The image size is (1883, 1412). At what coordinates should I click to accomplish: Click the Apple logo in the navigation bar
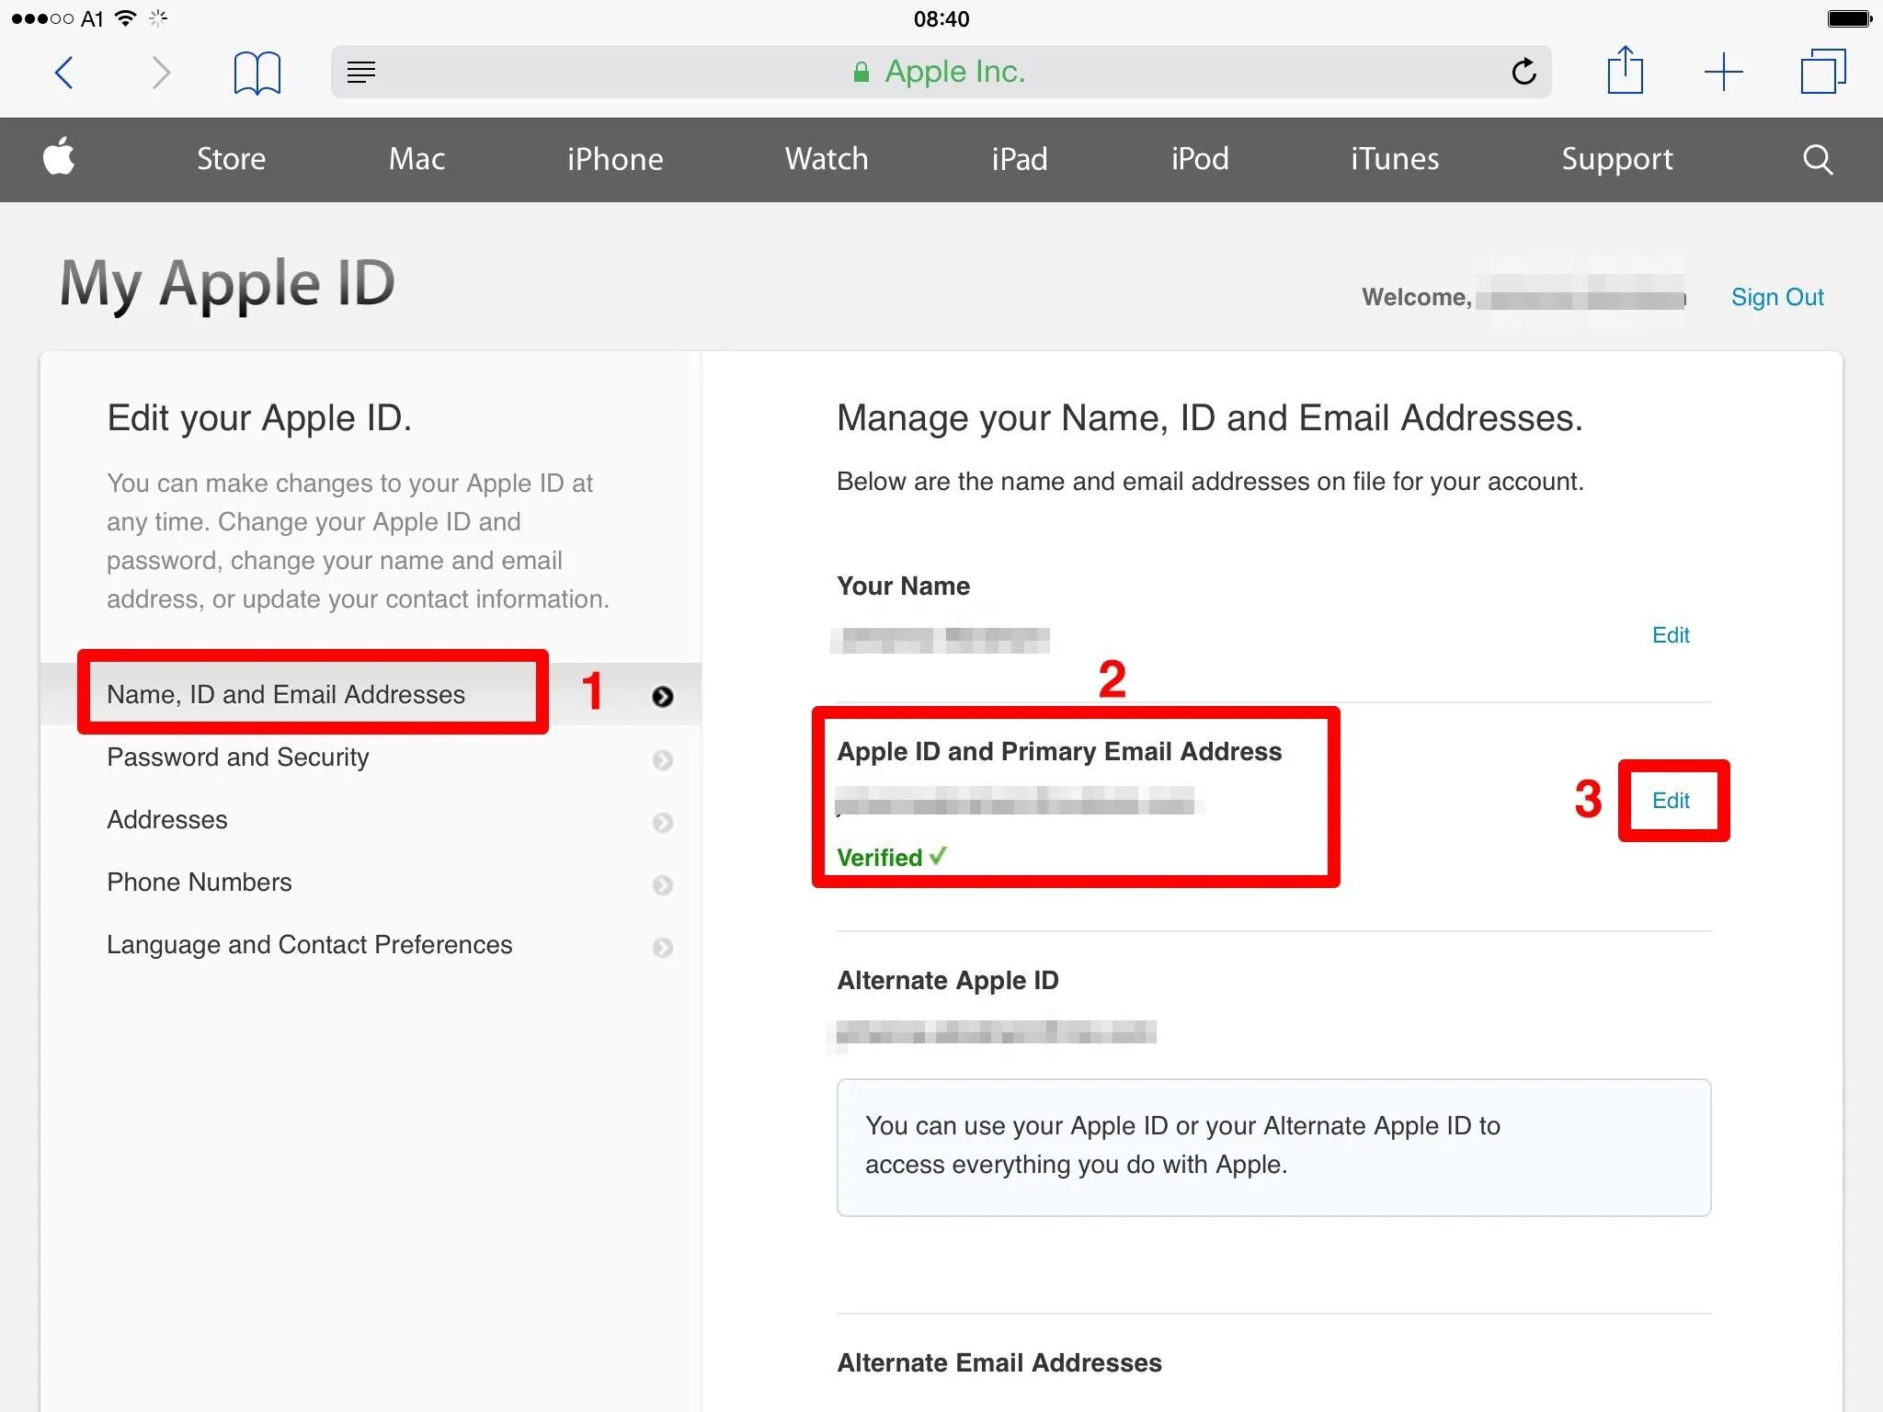pos(59,155)
